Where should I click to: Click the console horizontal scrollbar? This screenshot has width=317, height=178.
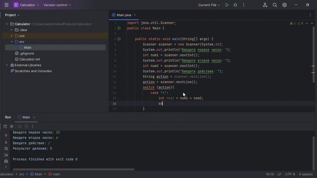[x=74, y=169]
